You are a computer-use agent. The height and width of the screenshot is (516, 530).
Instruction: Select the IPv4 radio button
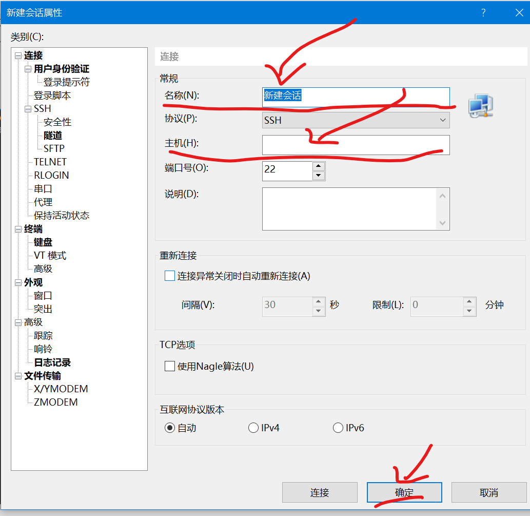tap(253, 428)
